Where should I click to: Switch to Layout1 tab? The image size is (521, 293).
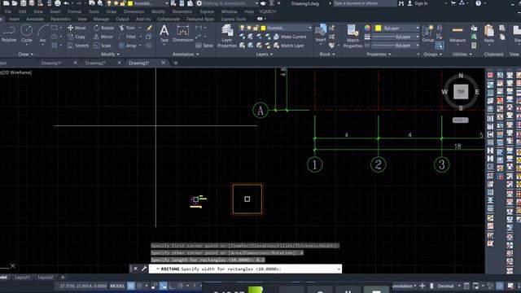pyautogui.click(x=22, y=277)
